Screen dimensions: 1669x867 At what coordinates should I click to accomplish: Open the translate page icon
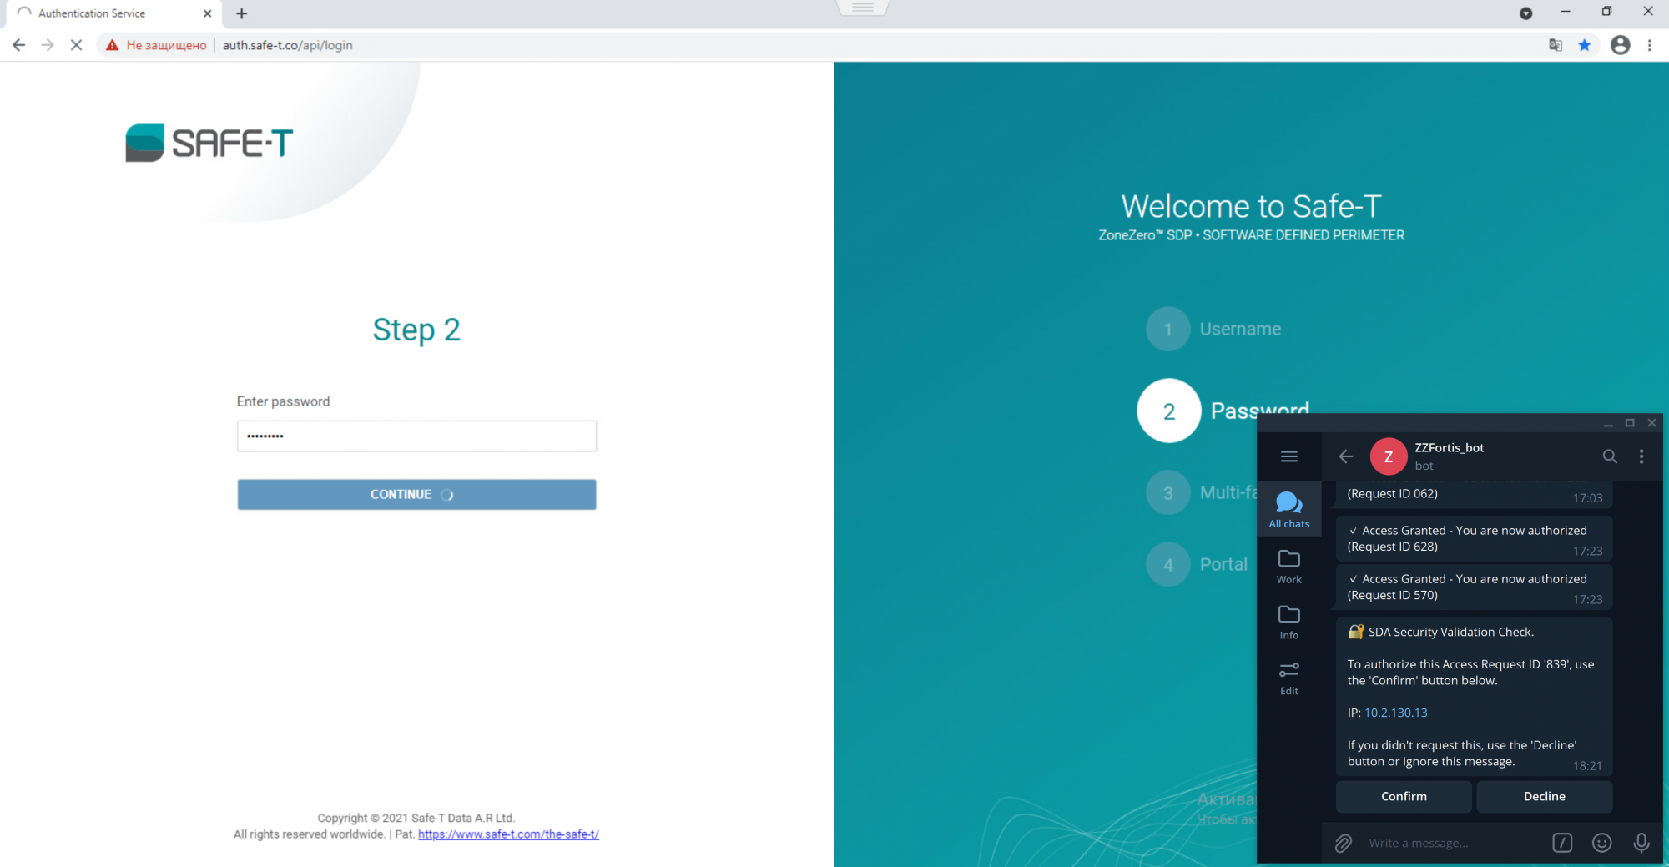coord(1556,45)
